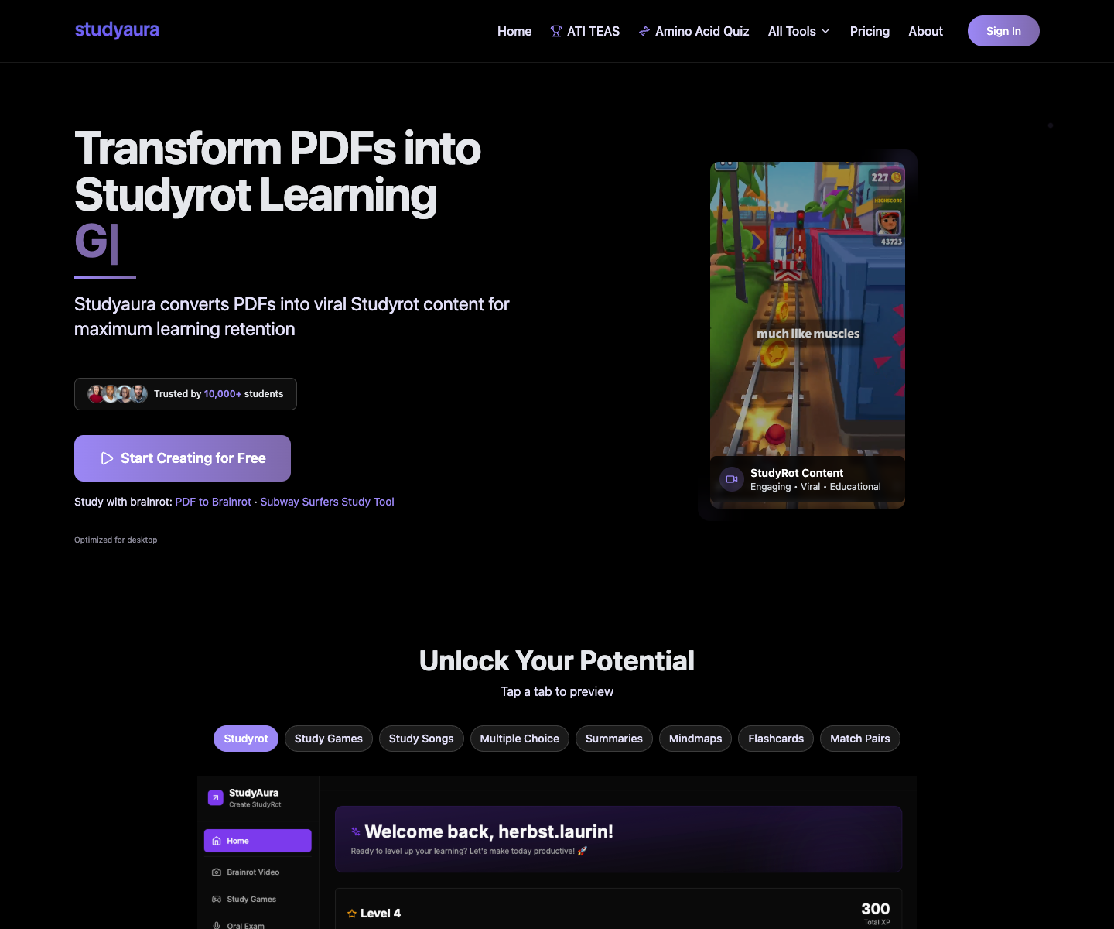Viewport: 1114px width, 929px height.
Task: Click Start Creating for Free
Action: click(x=183, y=458)
